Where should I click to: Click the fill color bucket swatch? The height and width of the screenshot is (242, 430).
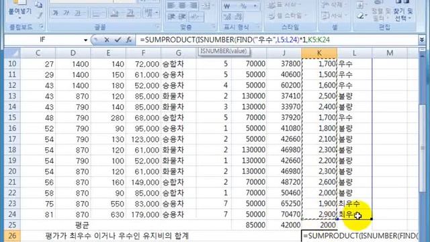[114, 13]
